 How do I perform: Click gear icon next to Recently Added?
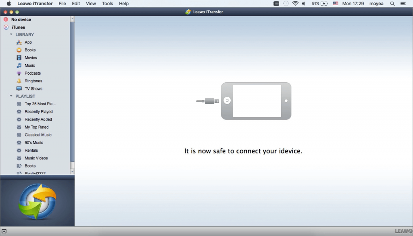coord(19,119)
